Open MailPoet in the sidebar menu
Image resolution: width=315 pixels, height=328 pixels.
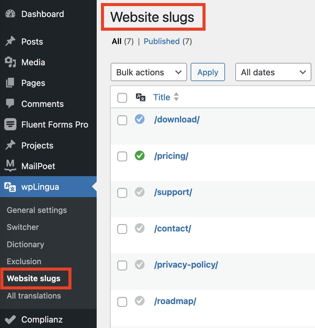click(38, 166)
